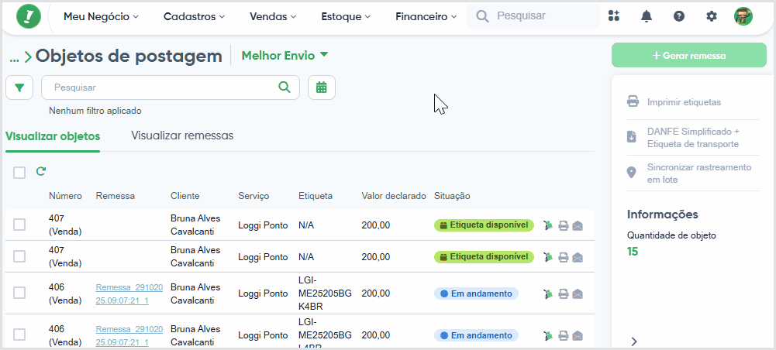The height and width of the screenshot is (350, 776).
Task: Open the first Remessa_29102025 link
Action: point(129,293)
